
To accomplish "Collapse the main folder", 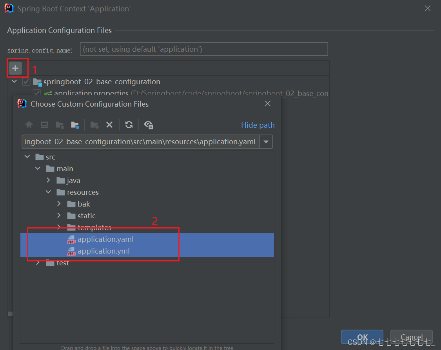I will pos(38,169).
